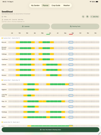Click the Brussels Sprouts crop label

click(x=4, y=48)
